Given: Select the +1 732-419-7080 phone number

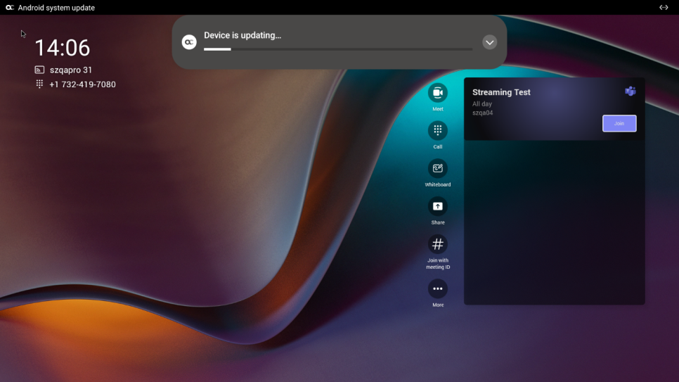Looking at the screenshot, I should pyautogui.click(x=82, y=84).
